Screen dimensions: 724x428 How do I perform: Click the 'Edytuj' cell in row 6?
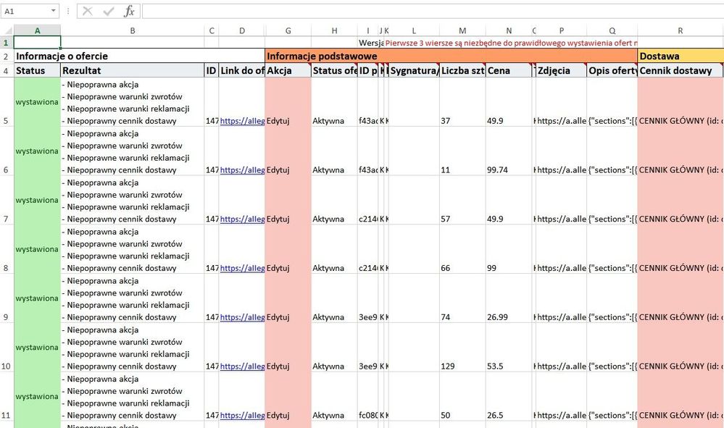click(288, 151)
